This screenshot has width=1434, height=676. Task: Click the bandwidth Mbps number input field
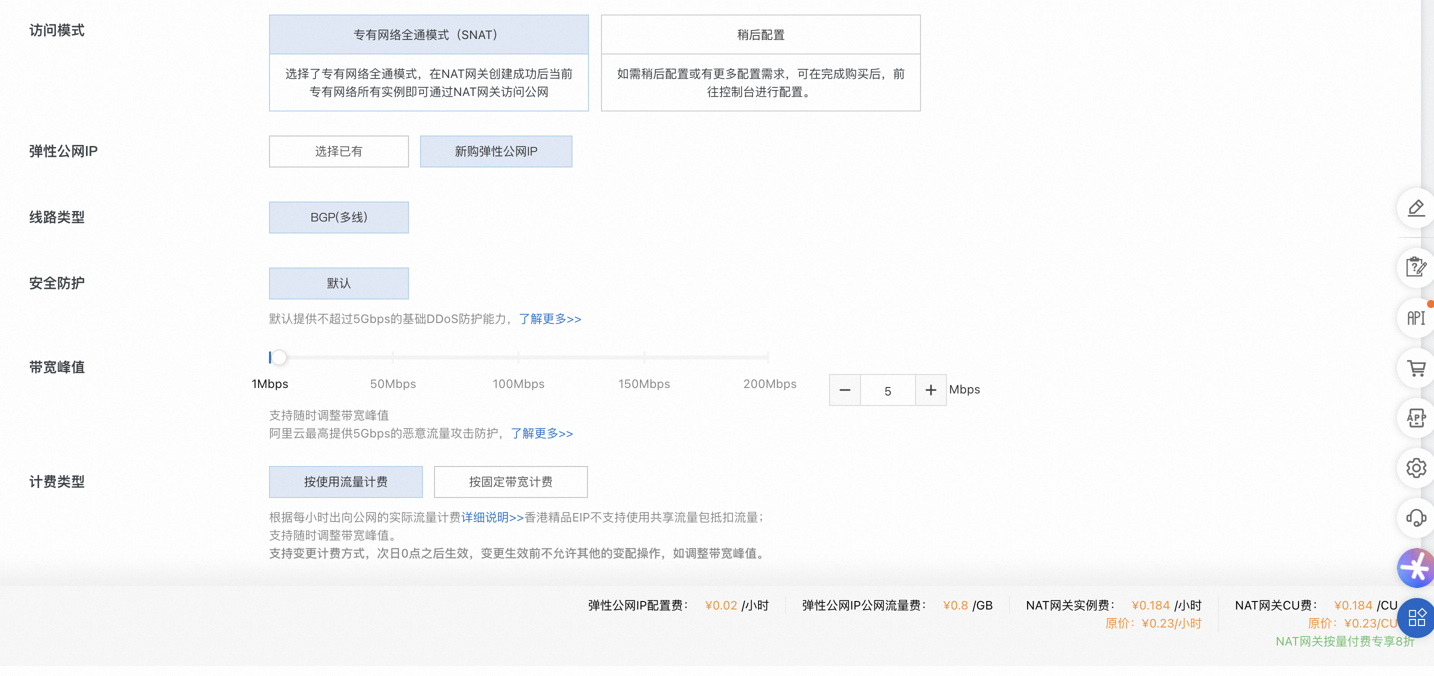click(x=887, y=391)
